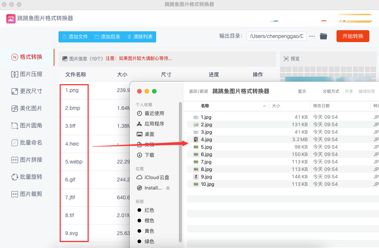Open 美化图片 sidebar item
The width and height of the screenshot is (379, 248).
(27, 108)
